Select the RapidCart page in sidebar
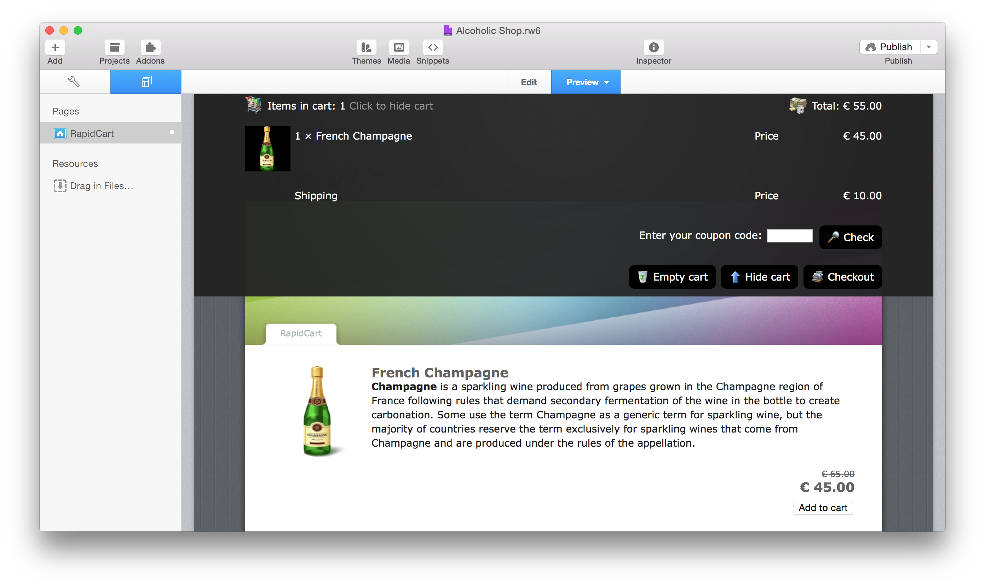 click(x=110, y=133)
